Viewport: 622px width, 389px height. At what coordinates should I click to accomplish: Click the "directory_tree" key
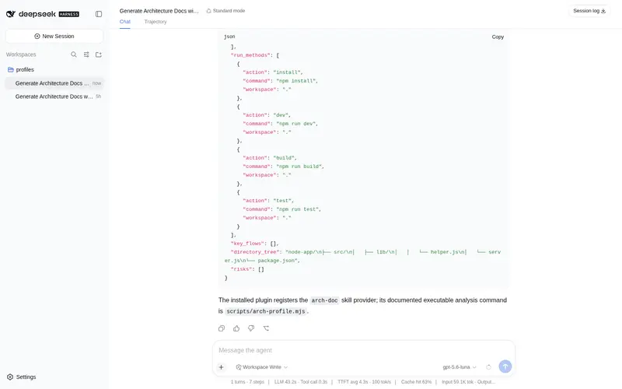[255, 252]
